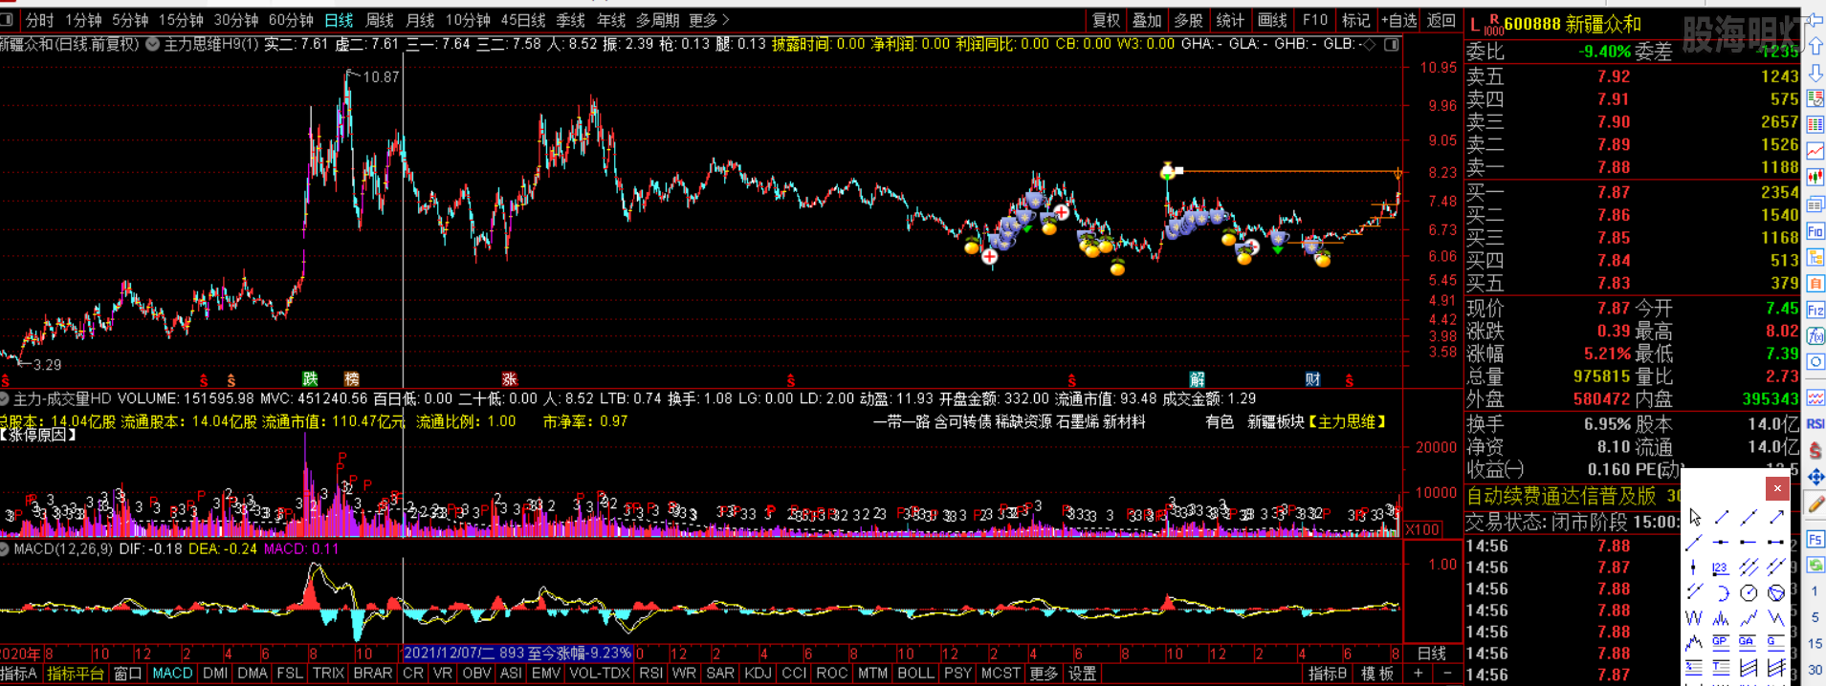Toggle the diamond icon at chart header end
The height and width of the screenshot is (686, 1826).
[x=1370, y=45]
